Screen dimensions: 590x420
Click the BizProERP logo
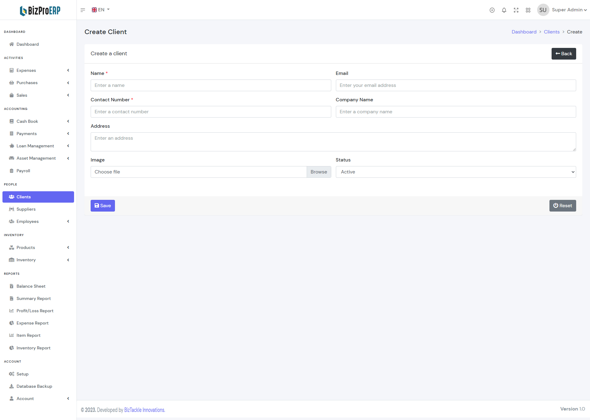pyautogui.click(x=40, y=10)
